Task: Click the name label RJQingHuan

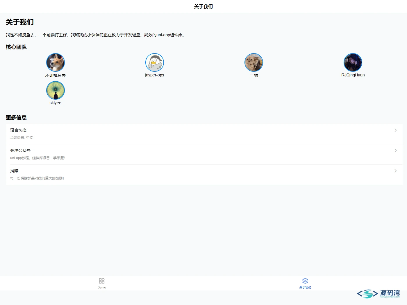Action: (x=353, y=75)
